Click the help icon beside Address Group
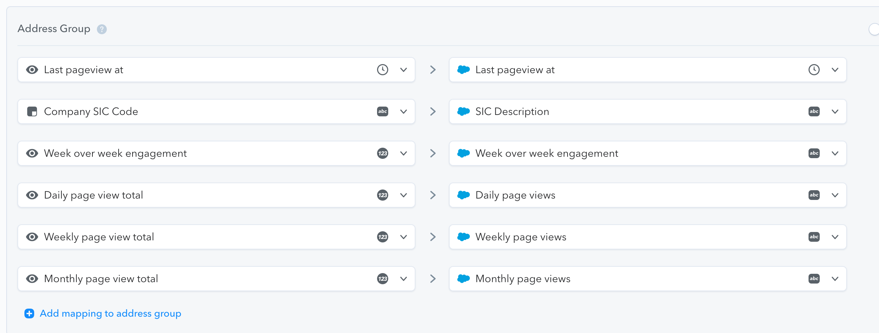The width and height of the screenshot is (879, 333). click(x=102, y=29)
